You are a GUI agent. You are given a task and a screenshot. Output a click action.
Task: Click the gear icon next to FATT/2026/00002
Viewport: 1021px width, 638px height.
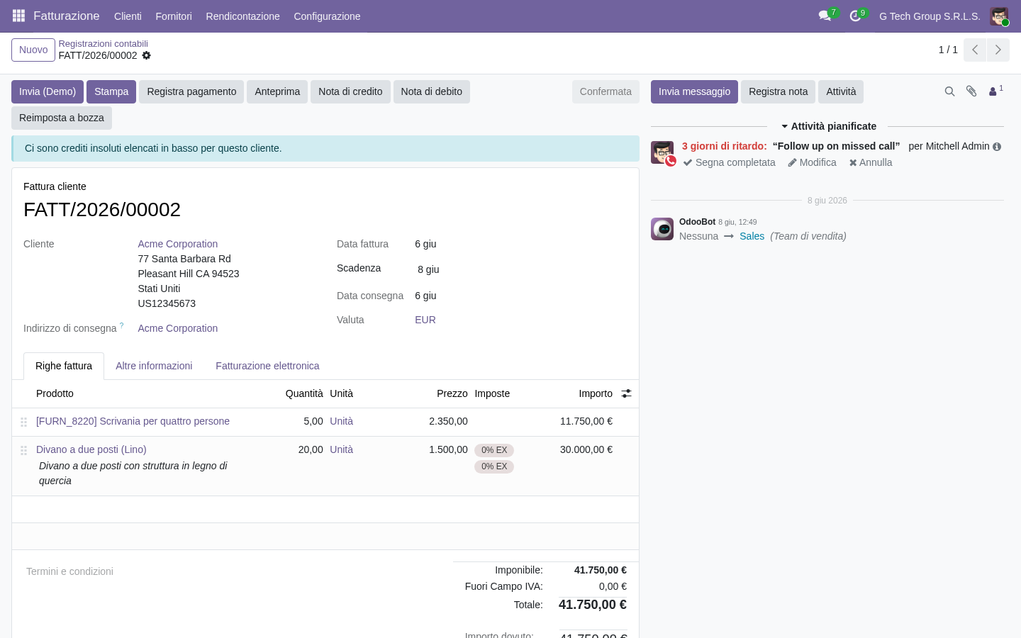point(146,55)
